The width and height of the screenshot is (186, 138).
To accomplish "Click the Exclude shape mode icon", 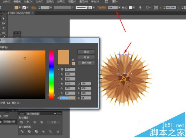I will (x=42, y=122).
